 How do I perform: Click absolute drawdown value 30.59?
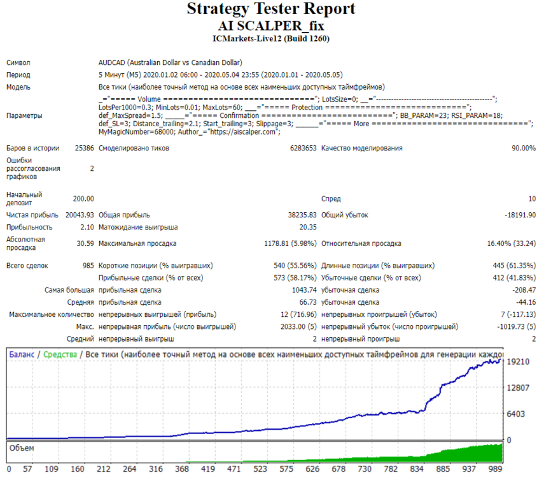point(85,243)
